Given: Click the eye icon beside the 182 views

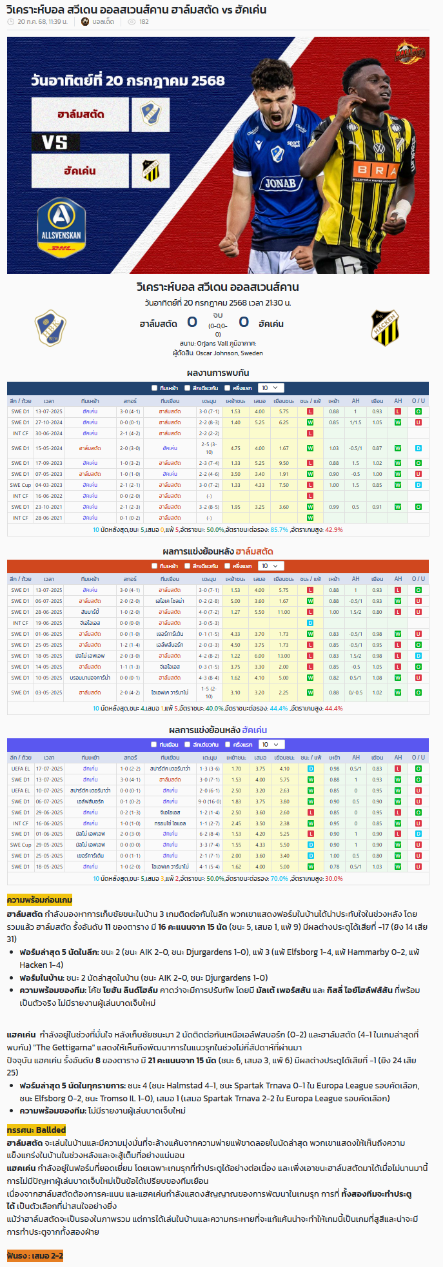Looking at the screenshot, I should pos(132,21).
